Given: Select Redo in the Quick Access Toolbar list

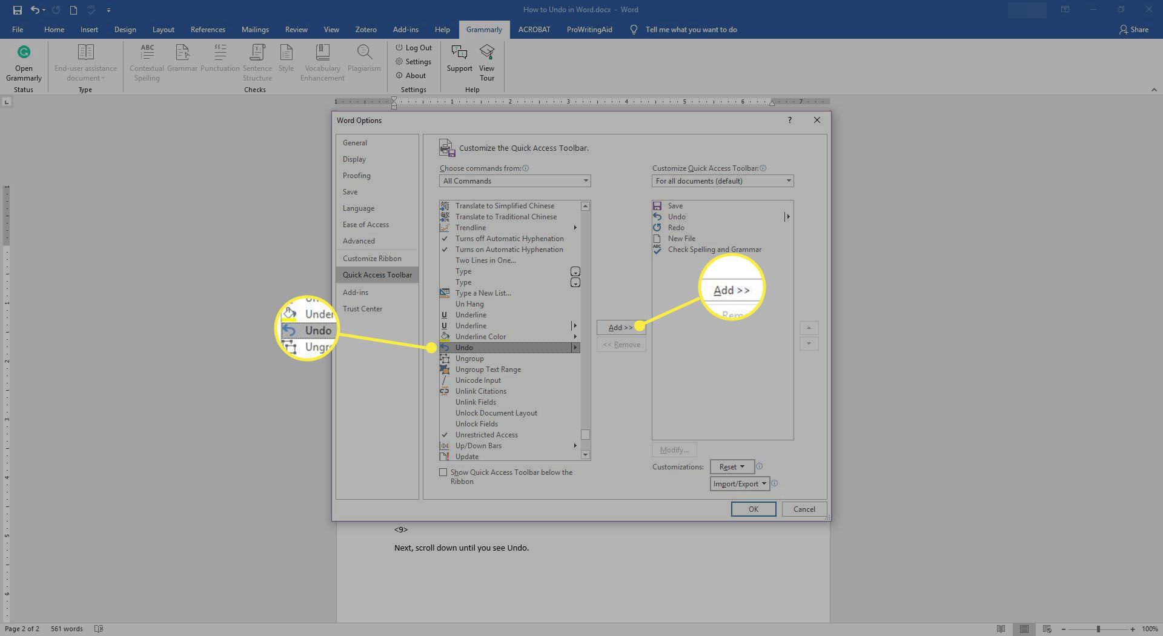Looking at the screenshot, I should (723, 227).
